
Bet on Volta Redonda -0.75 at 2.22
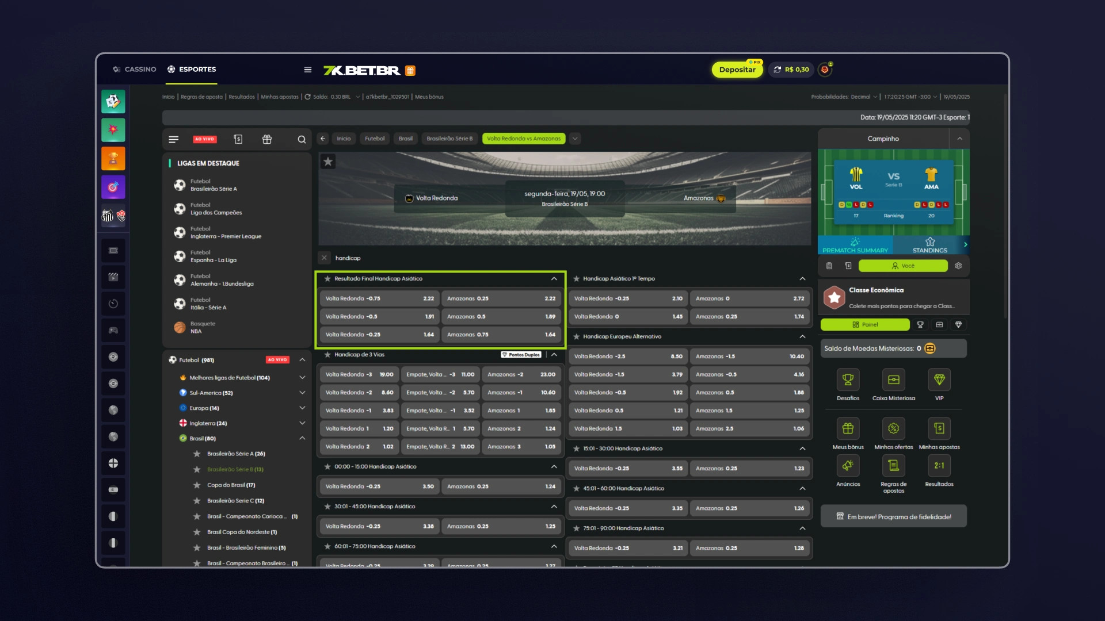(379, 299)
